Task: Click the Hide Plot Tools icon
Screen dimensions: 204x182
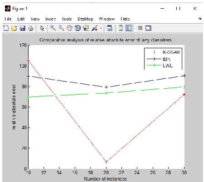Action: click(x=140, y=28)
